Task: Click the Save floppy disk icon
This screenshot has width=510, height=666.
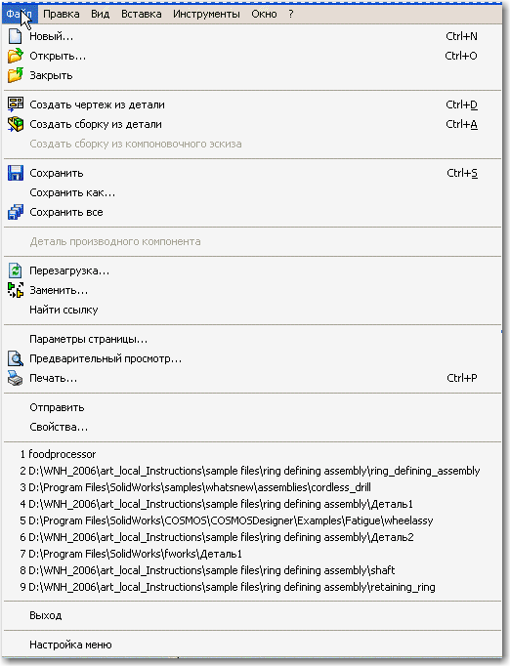Action: click(x=16, y=173)
